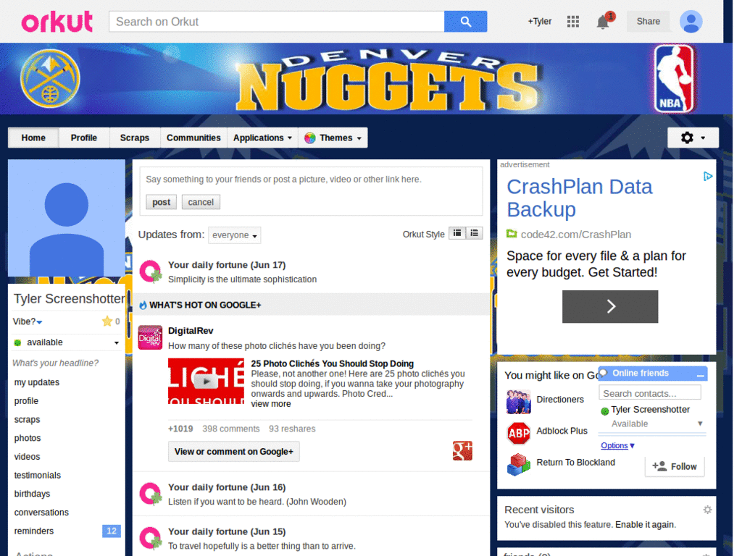Screen dimensions: 742x556
Task: Play the 25 Photo Clichés video thumbnail
Action: click(x=206, y=381)
